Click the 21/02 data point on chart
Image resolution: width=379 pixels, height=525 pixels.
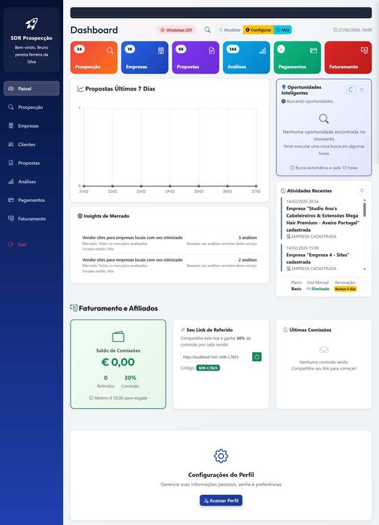(84, 186)
